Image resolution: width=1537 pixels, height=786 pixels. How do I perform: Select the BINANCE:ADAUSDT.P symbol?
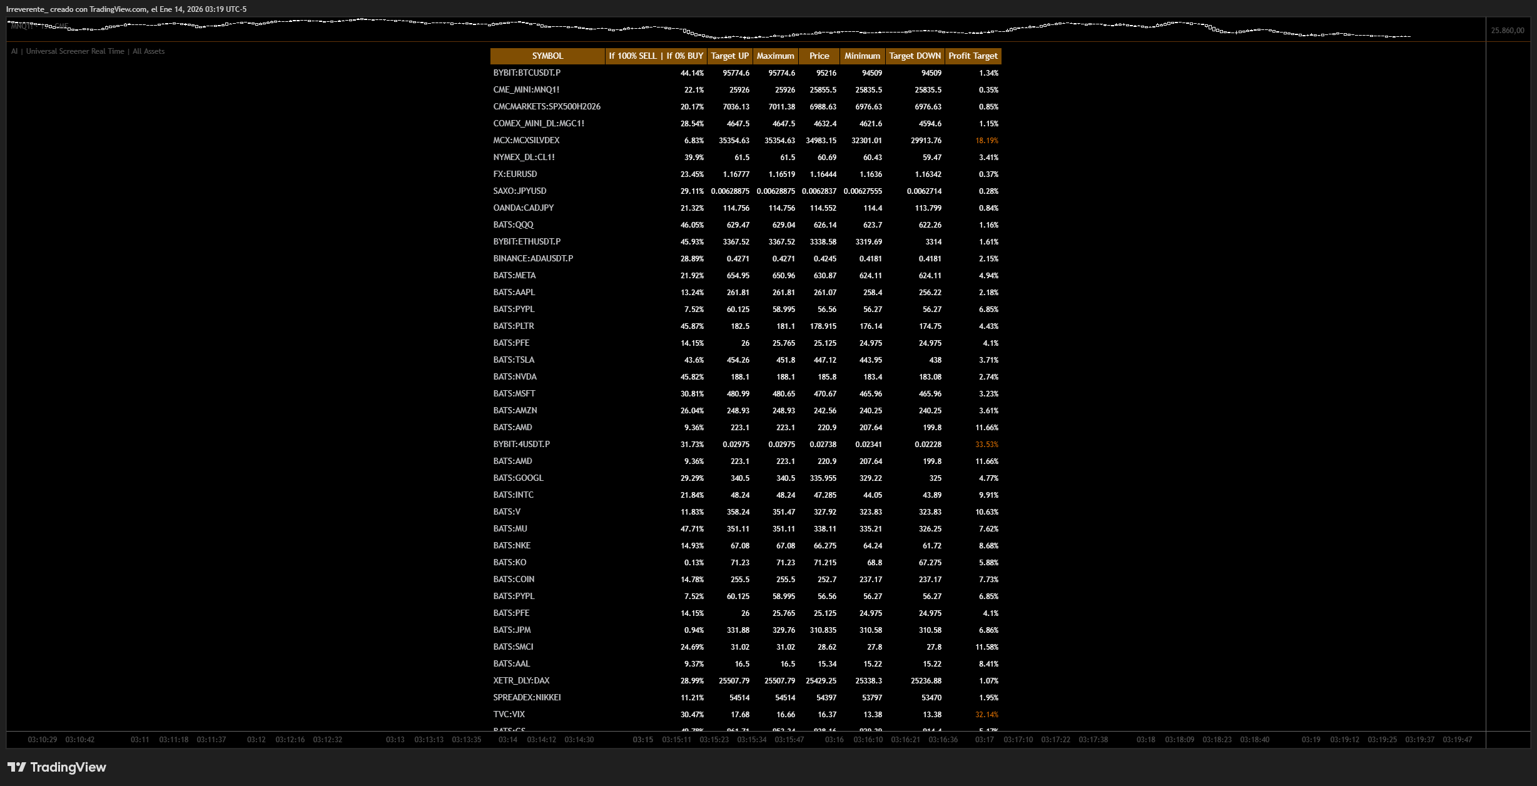click(533, 259)
